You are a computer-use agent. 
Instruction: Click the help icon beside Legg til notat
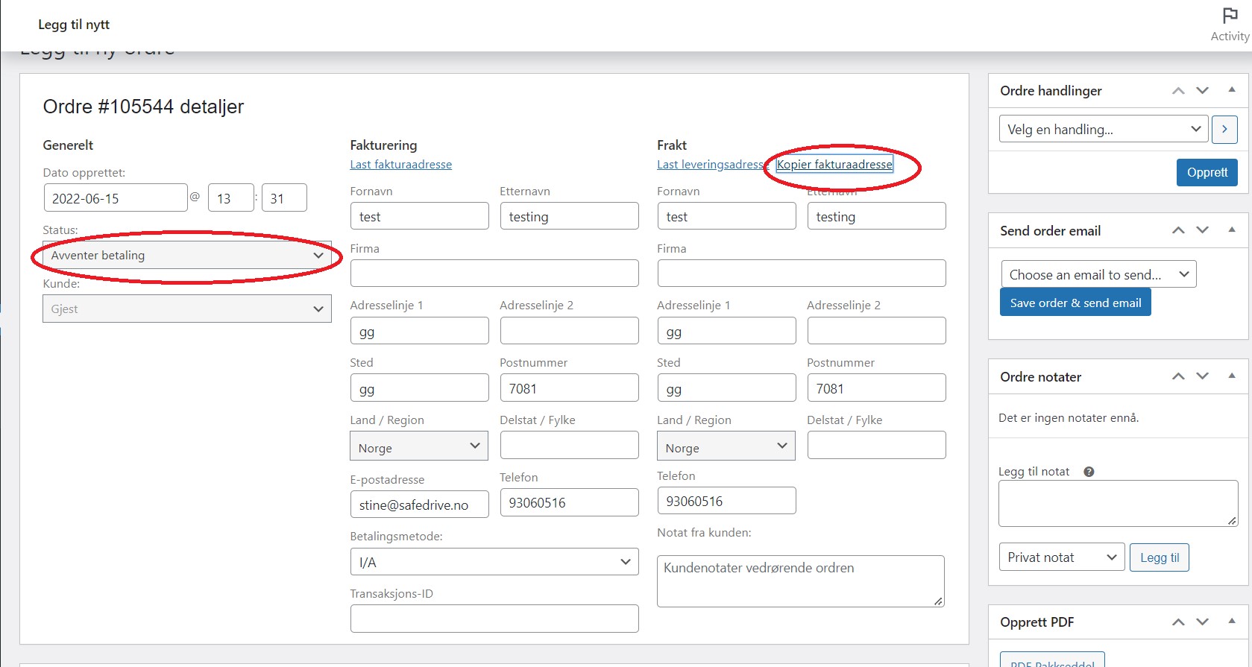(1089, 472)
